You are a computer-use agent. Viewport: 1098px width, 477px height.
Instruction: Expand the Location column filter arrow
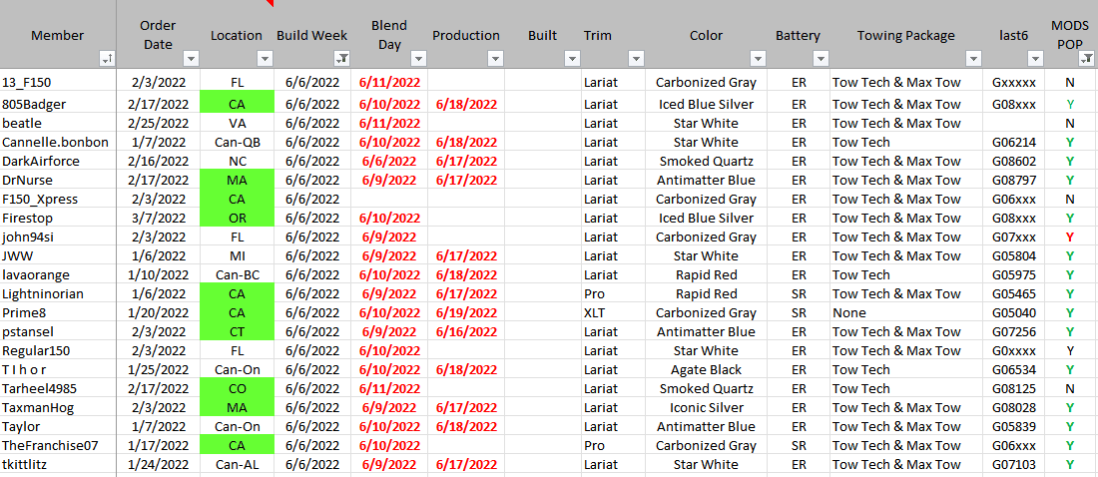tap(265, 59)
